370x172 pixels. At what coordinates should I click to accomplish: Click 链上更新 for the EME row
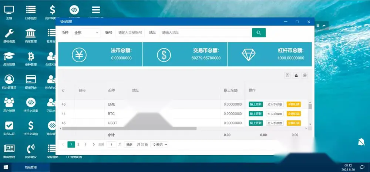[x=256, y=104]
